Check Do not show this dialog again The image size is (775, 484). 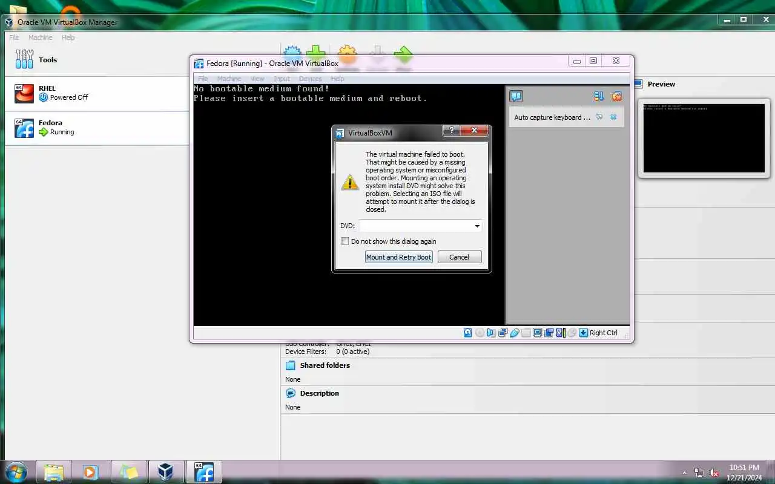click(345, 241)
